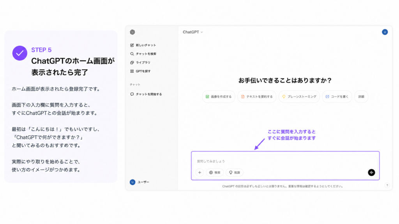The height and width of the screenshot is (224, 399).
Task: Click the お手伝いできることはありますか？ heading
Action: [285, 80]
